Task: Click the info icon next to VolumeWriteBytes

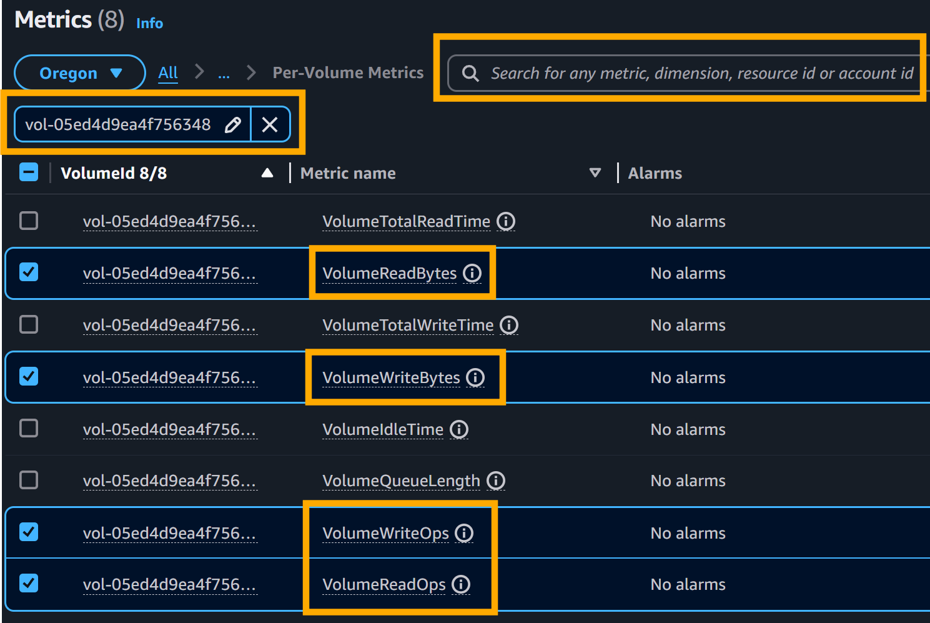Action: (x=475, y=377)
